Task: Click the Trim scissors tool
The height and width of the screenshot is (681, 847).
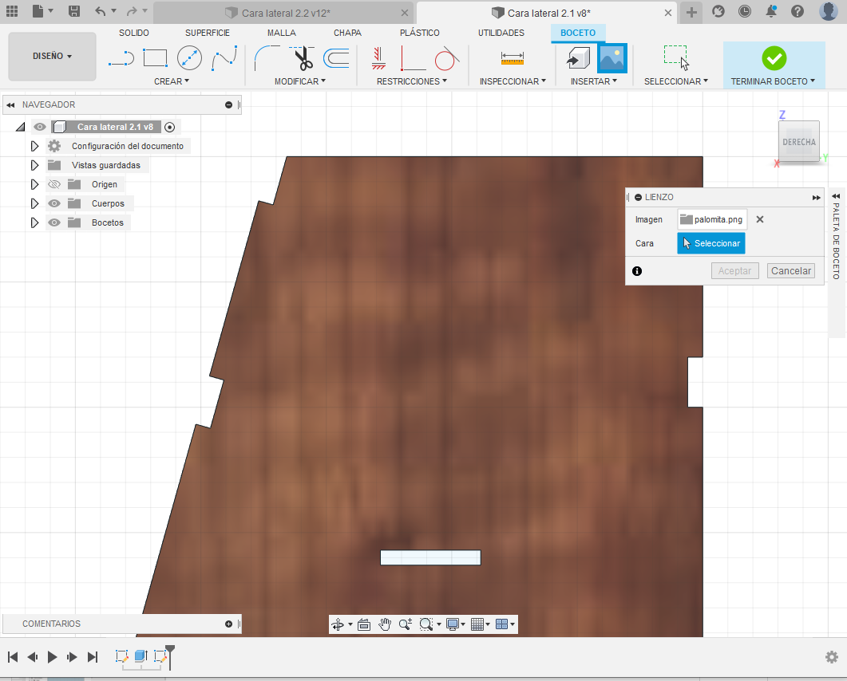Action: [x=302, y=58]
